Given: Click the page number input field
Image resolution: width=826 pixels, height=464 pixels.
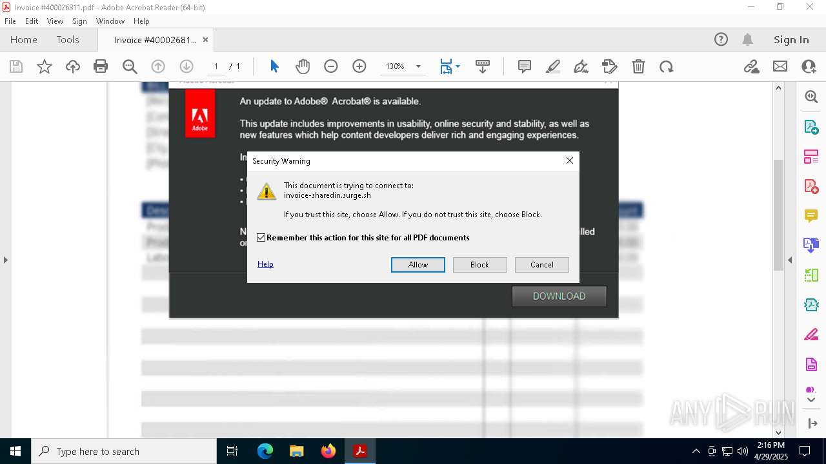Looking at the screenshot, I should [x=216, y=66].
